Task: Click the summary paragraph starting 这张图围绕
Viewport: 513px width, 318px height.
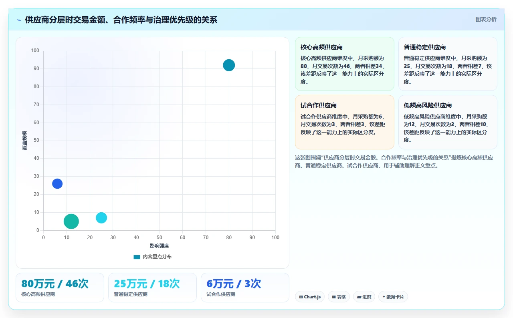Action: coord(394,161)
